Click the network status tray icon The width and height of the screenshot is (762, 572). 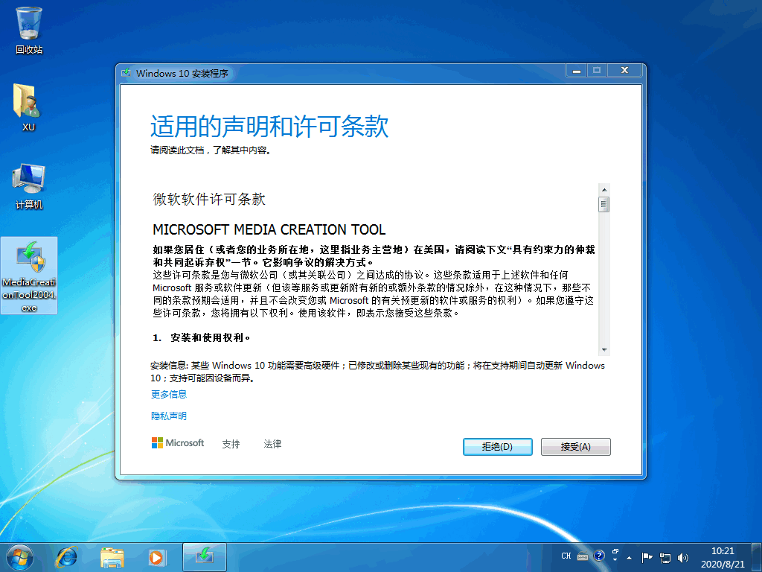pos(665,557)
